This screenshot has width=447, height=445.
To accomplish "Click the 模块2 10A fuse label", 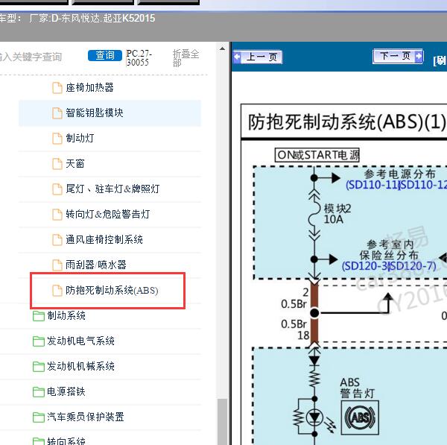I will click(x=337, y=214).
